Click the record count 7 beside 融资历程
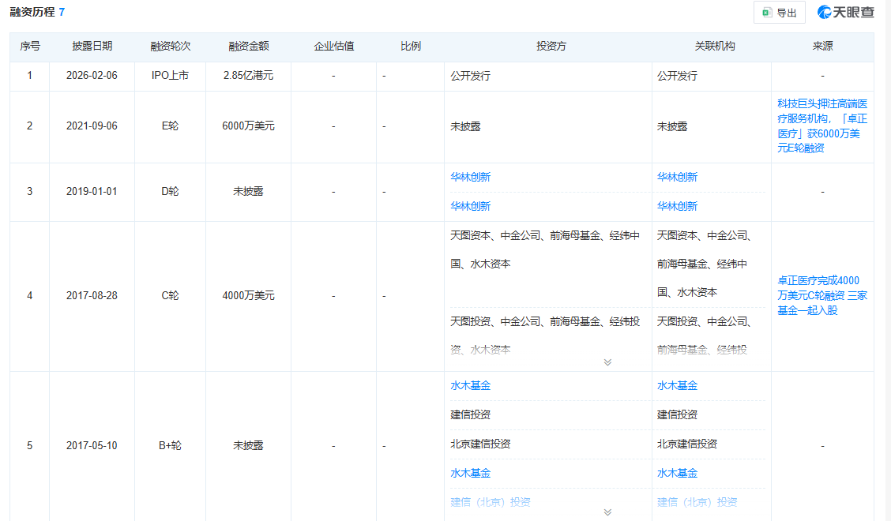Viewport: 891px width, 521px height. pos(62,12)
